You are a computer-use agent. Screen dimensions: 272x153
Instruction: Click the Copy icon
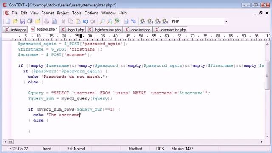71,21
